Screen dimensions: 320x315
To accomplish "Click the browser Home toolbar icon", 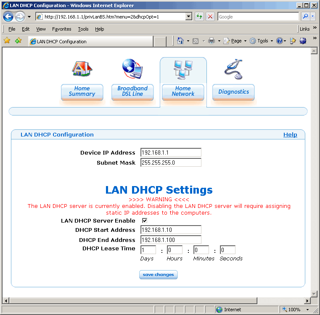I will point(180,41).
